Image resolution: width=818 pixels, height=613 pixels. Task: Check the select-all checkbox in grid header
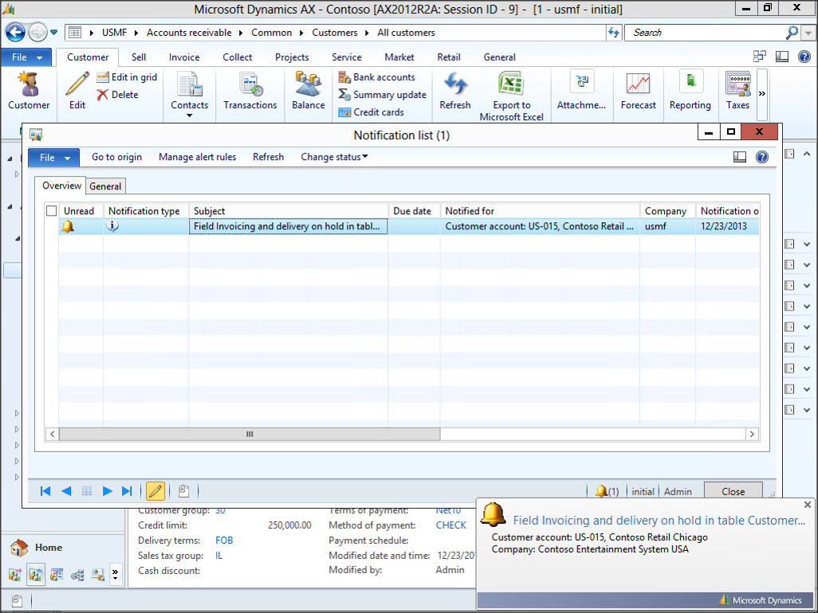52,211
